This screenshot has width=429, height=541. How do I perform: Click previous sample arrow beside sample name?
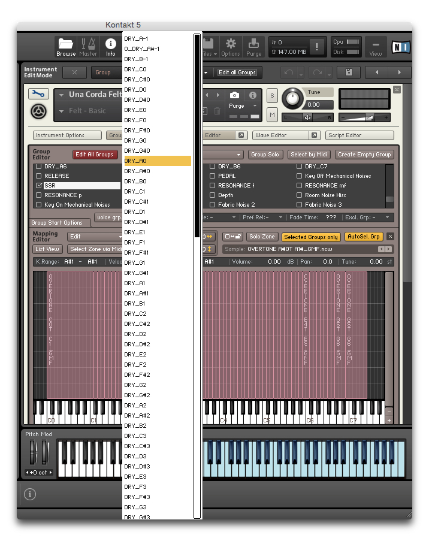381,249
